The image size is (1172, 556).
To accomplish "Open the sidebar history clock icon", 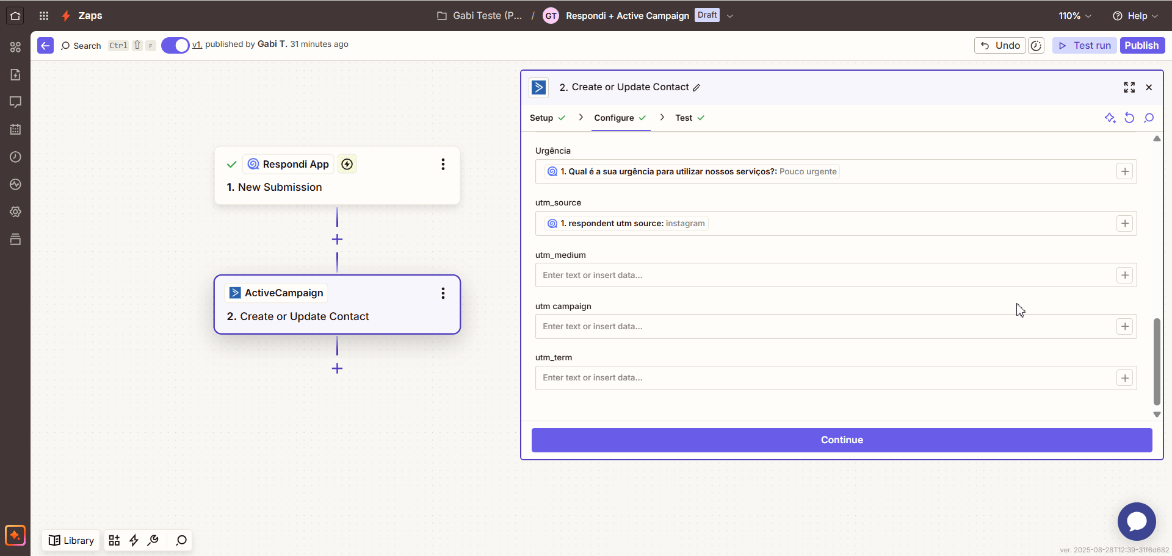I will tap(15, 157).
